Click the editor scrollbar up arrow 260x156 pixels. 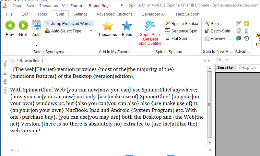210,68
